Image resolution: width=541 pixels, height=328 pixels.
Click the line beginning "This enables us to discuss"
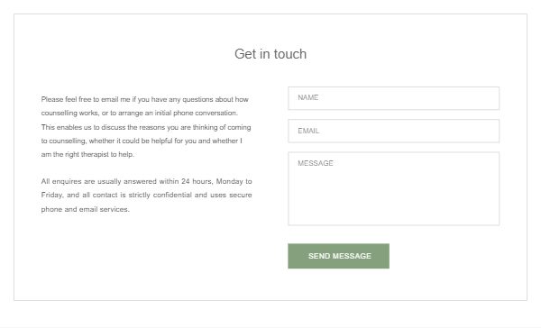(146, 127)
